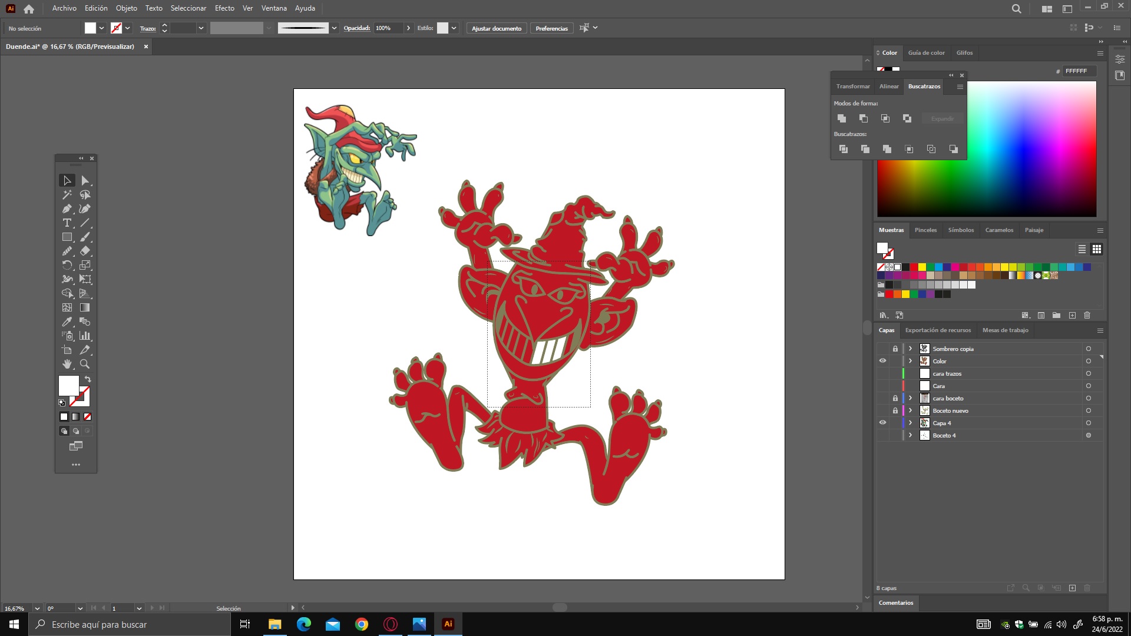Viewport: 1131px width, 636px height.
Task: Click the Preferencias button
Action: click(551, 28)
